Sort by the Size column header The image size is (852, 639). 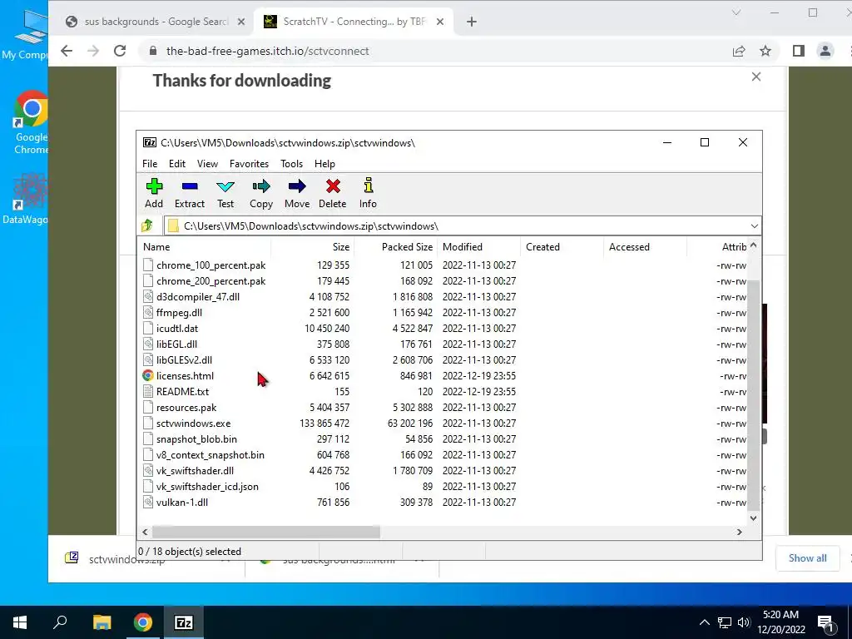pos(313,246)
